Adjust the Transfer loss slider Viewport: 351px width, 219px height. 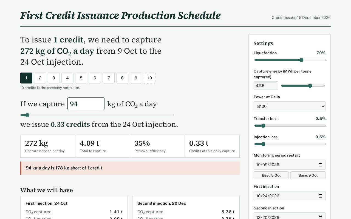click(290, 126)
